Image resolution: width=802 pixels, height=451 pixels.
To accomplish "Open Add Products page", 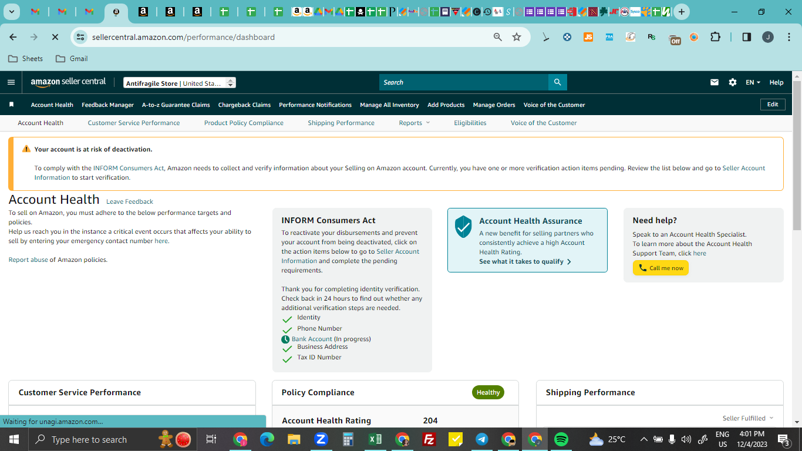I will [446, 105].
